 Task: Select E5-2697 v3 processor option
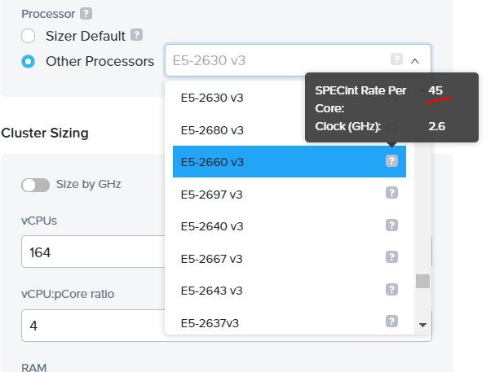coord(289,195)
